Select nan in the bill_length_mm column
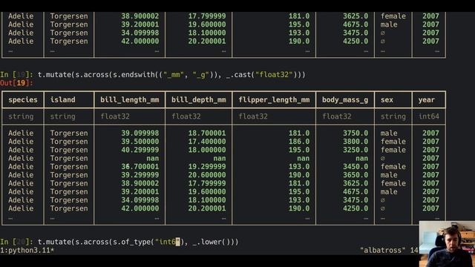 coord(153,158)
